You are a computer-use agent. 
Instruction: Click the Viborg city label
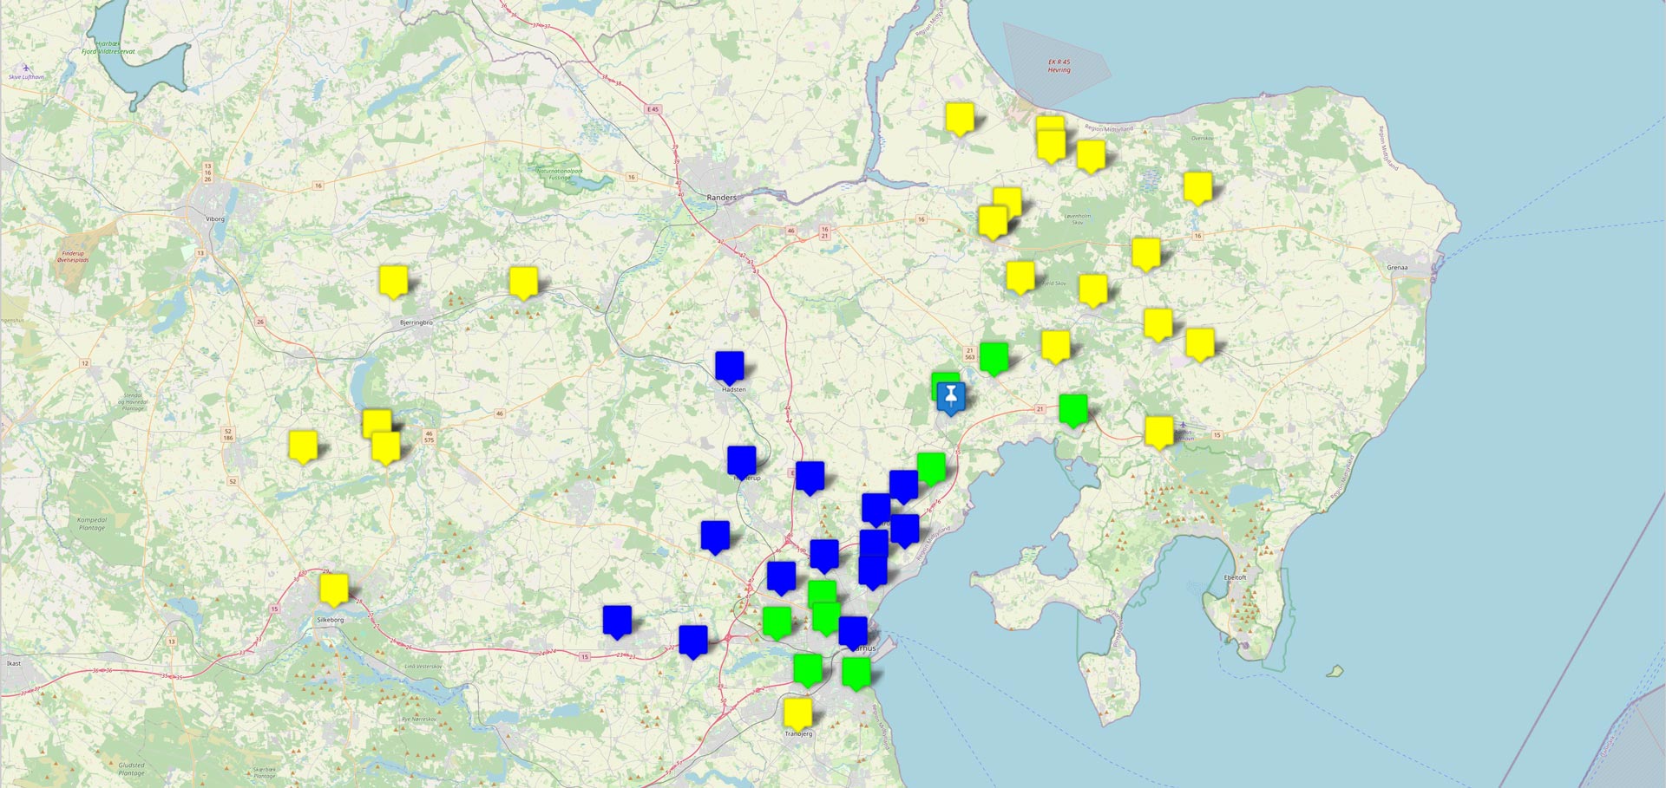[214, 218]
